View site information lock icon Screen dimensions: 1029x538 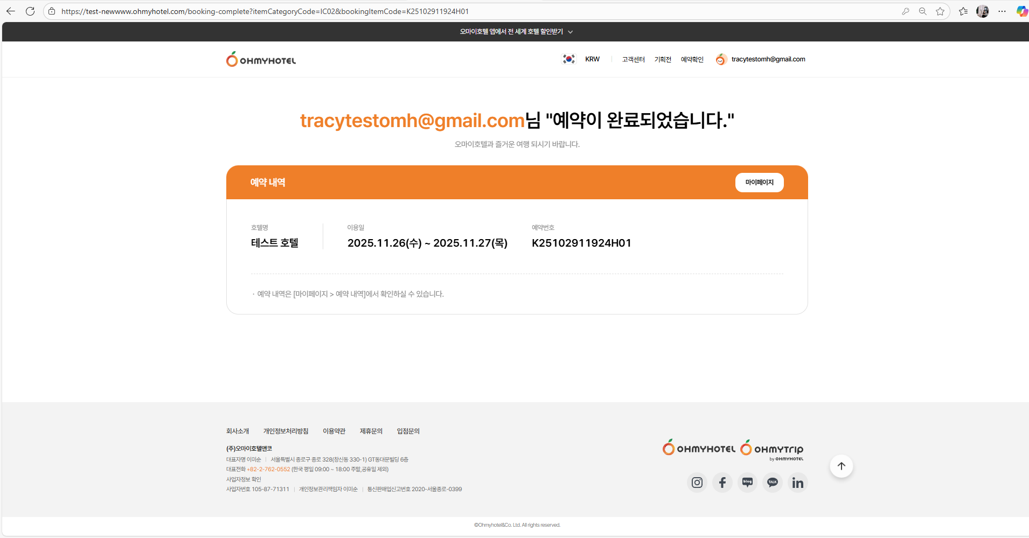tap(52, 11)
